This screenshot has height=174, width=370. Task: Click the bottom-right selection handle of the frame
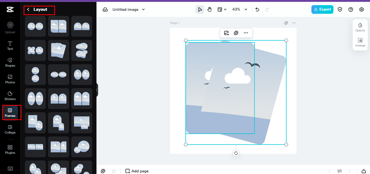pos(286,144)
